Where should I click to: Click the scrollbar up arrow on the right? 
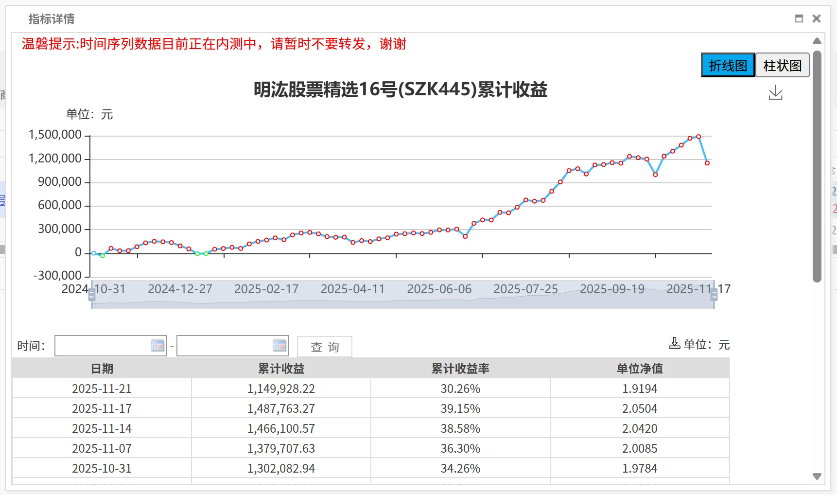[817, 41]
